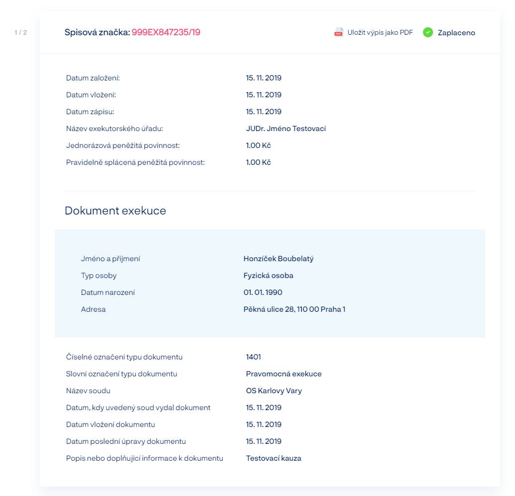Viewport: 515px width, 496px height.
Task: Click the 'Spisová značka' label
Action: [97, 33]
